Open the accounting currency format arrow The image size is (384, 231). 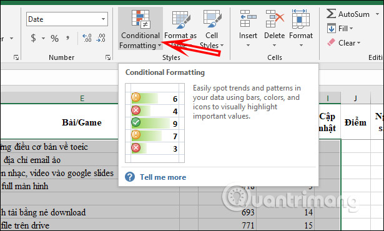(x=43, y=38)
